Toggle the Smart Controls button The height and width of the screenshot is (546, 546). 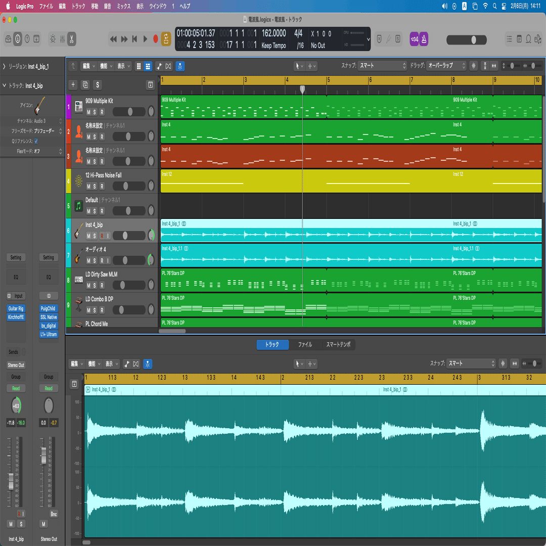(x=53, y=39)
